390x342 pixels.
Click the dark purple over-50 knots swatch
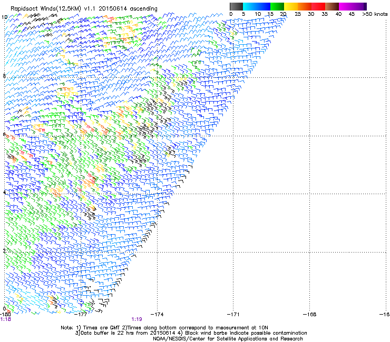click(365, 6)
